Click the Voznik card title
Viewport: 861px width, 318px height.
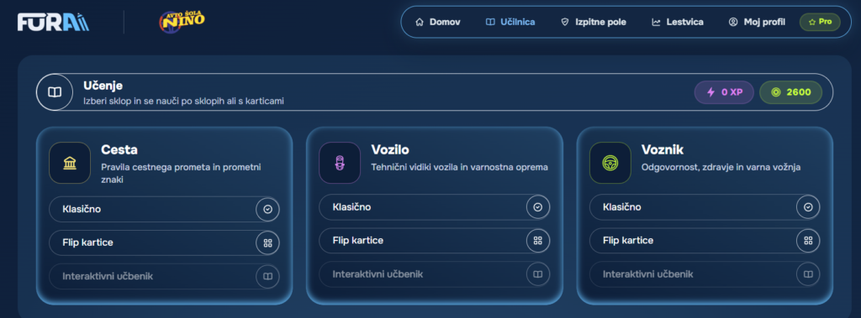[x=663, y=149]
